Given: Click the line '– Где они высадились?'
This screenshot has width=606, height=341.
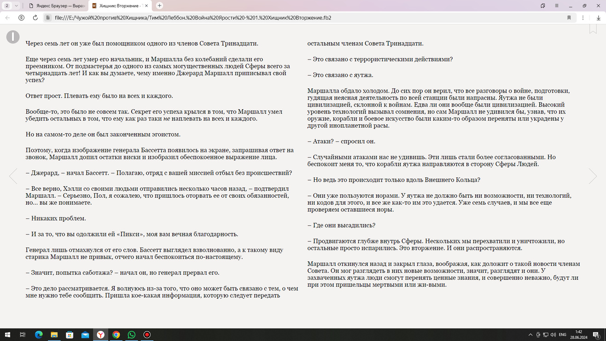Looking at the screenshot, I should [341, 225].
